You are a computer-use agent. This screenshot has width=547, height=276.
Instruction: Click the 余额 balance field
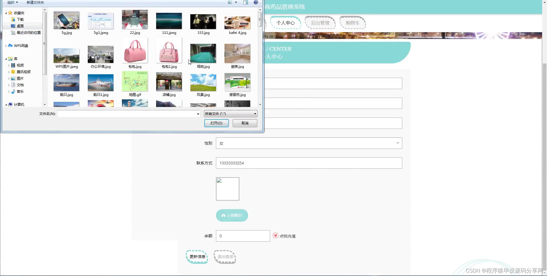(243, 236)
